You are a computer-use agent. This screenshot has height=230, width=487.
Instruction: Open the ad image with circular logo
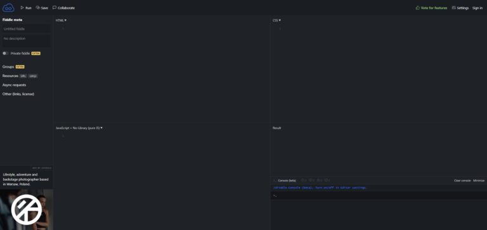pyautogui.click(x=27, y=210)
